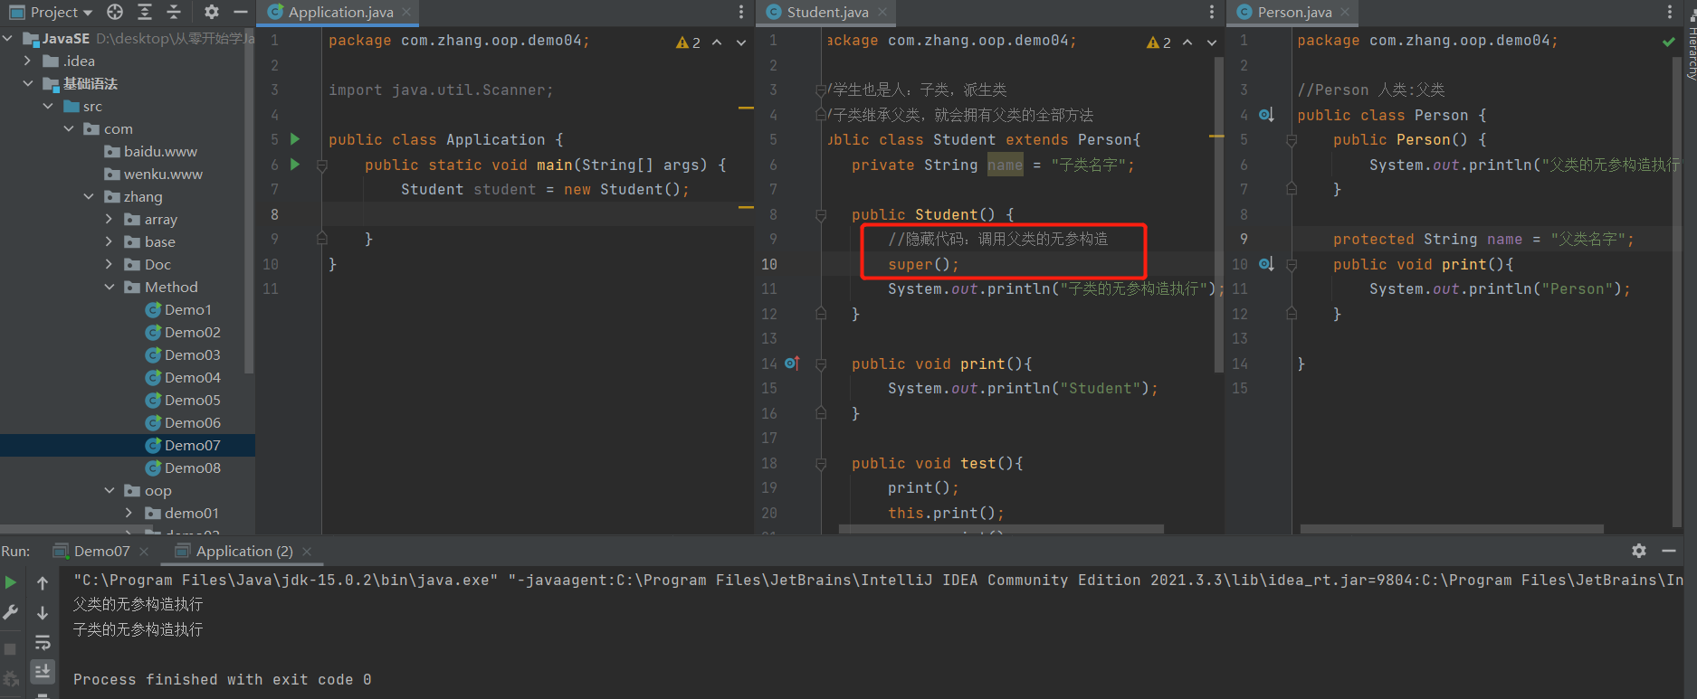Close the Person.java tab
The width and height of the screenshot is (1697, 699).
click(1345, 12)
